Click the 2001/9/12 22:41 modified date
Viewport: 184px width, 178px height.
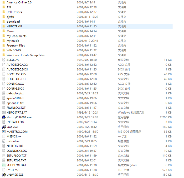pyautogui.click(x=88, y=41)
